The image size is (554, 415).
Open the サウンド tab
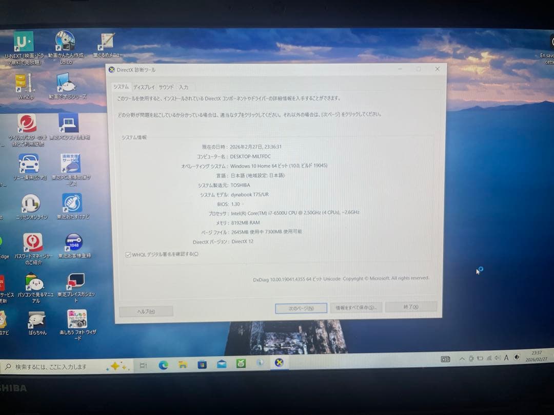pyautogui.click(x=165, y=87)
